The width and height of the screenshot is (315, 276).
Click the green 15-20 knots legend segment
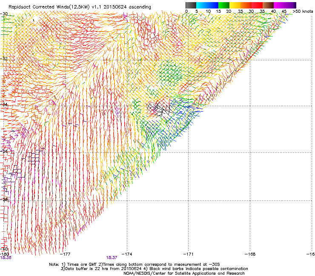click(224, 5)
